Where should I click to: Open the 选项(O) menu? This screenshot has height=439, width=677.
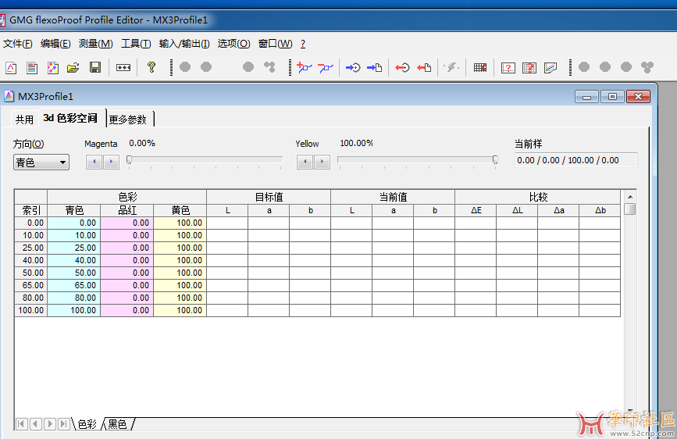click(233, 44)
